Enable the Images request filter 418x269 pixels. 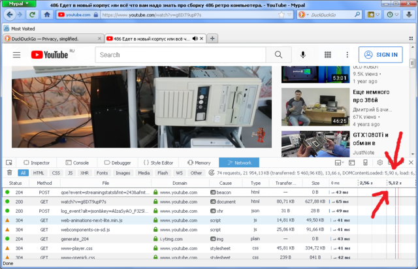coord(123,173)
